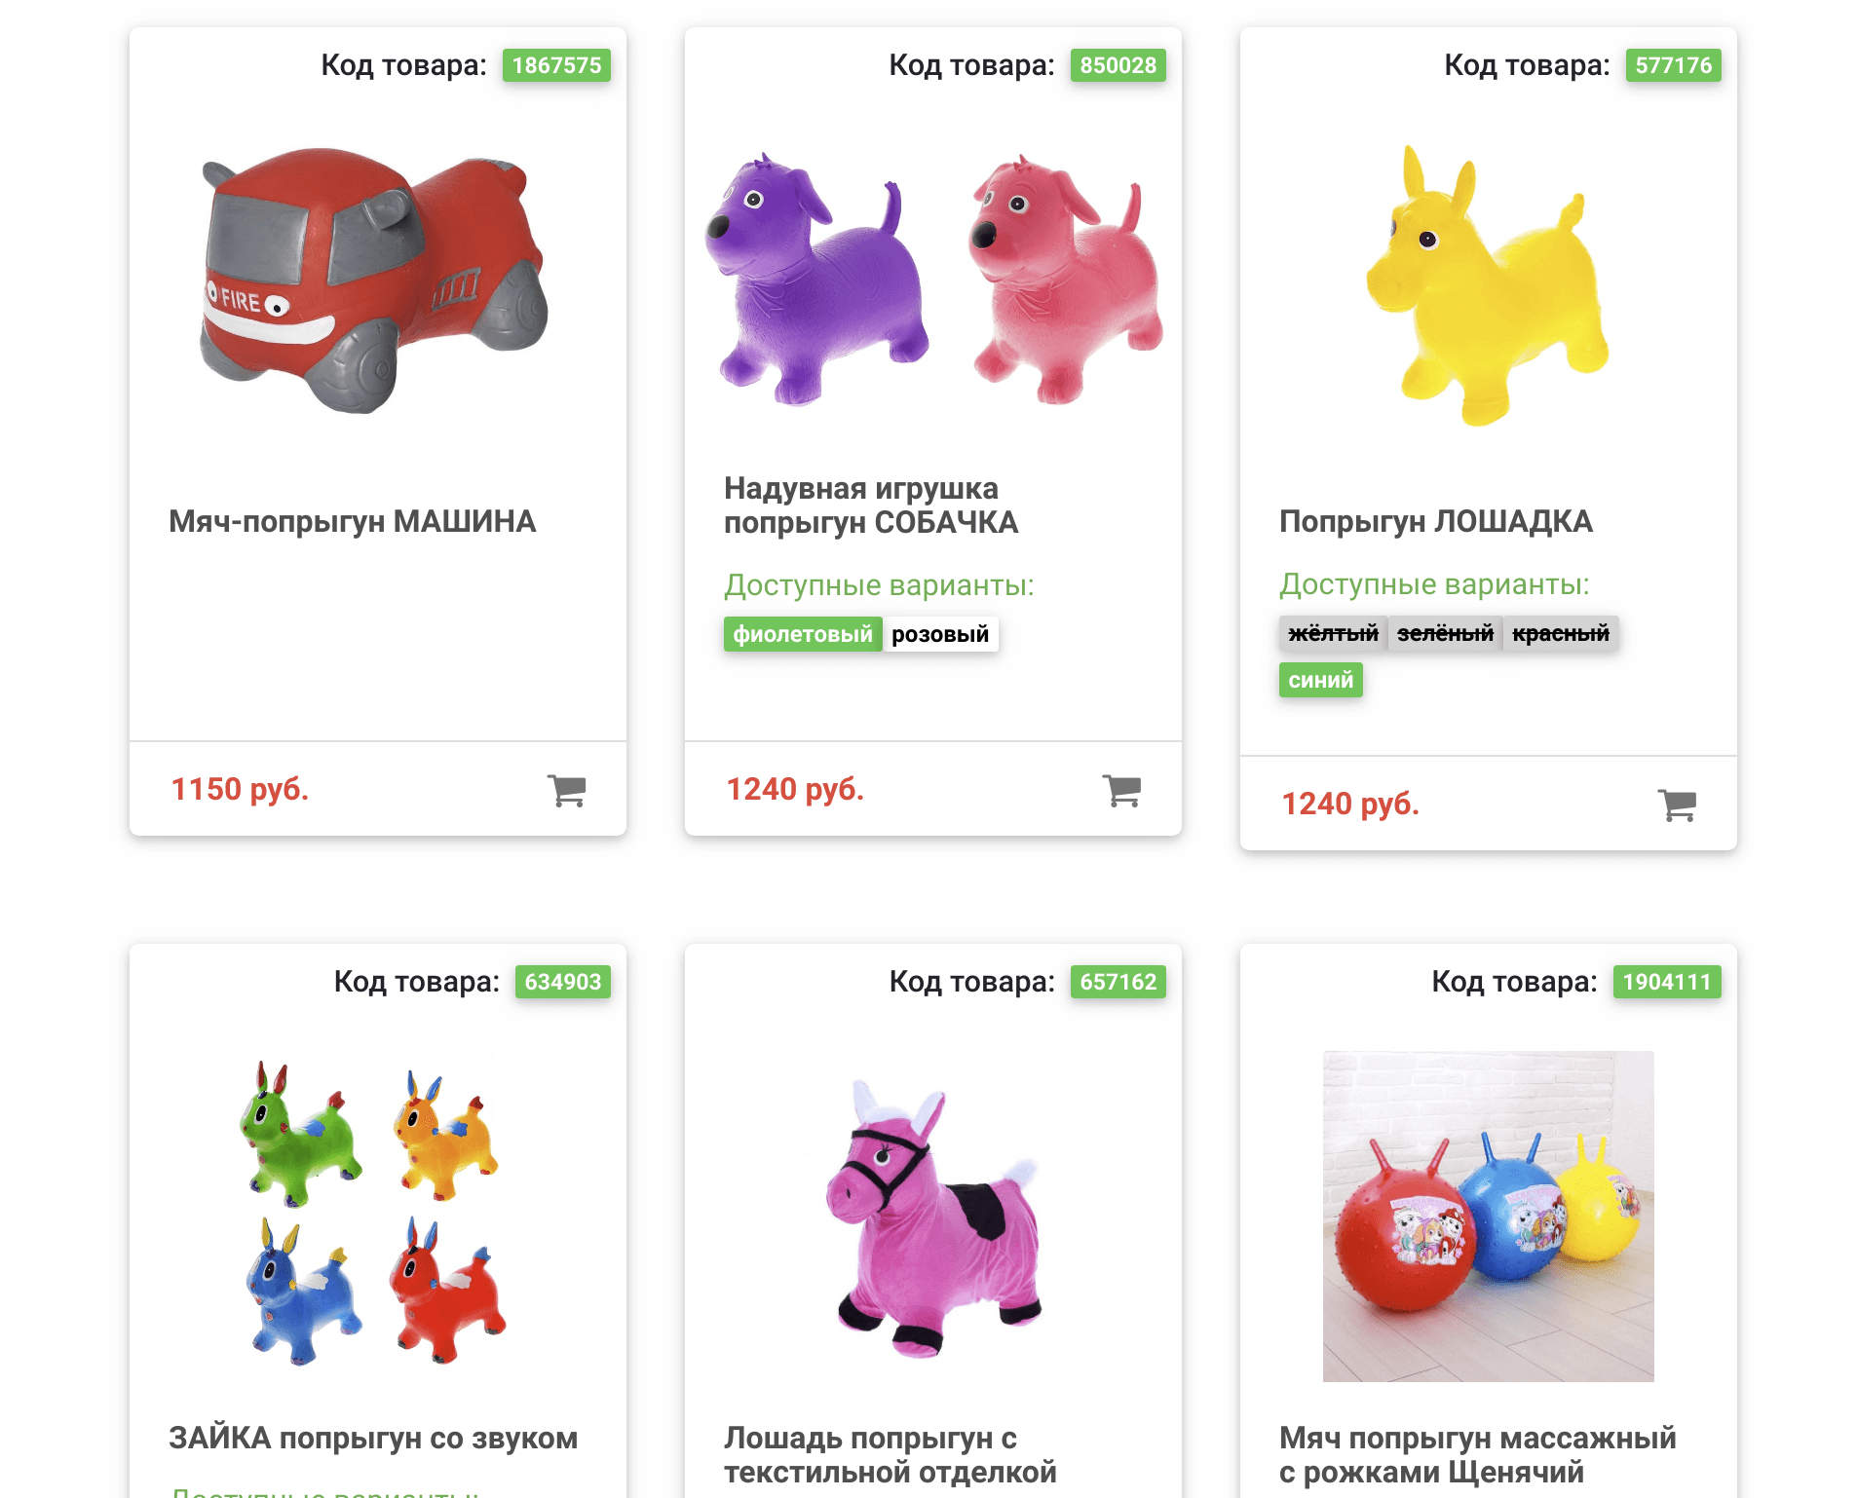The image size is (1857, 1498).
Task: Choose the розовый color variant
Action: coord(940,634)
